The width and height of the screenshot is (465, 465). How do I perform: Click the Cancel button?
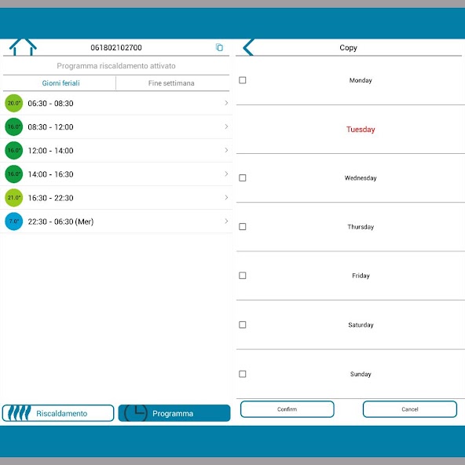tap(410, 409)
